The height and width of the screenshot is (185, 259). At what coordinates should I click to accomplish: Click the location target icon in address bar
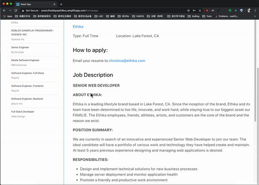click(x=189, y=10)
